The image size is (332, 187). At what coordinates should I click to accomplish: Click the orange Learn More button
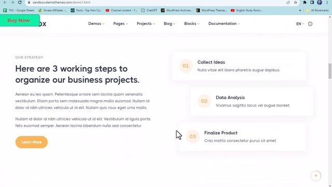(x=32, y=142)
